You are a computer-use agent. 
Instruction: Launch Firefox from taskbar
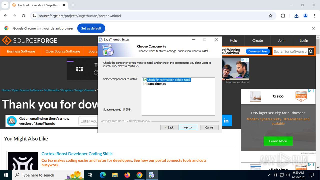tap(127, 175)
